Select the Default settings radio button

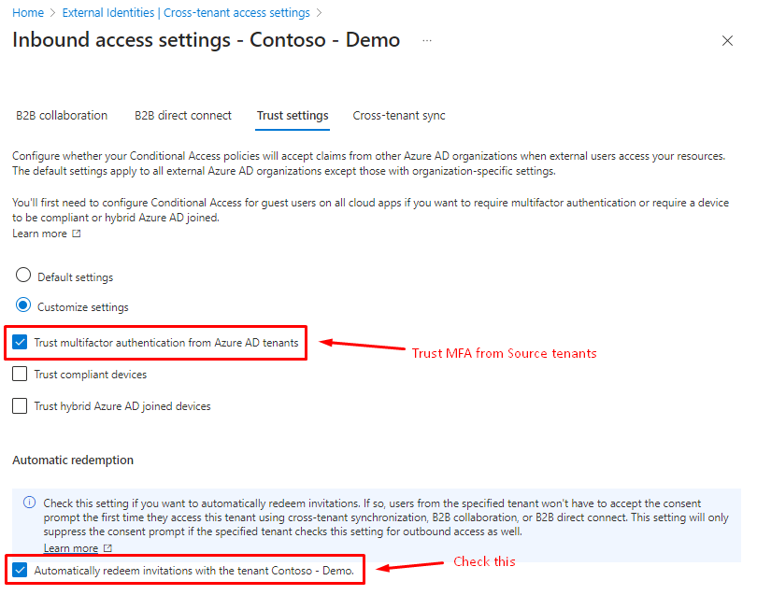point(23,276)
